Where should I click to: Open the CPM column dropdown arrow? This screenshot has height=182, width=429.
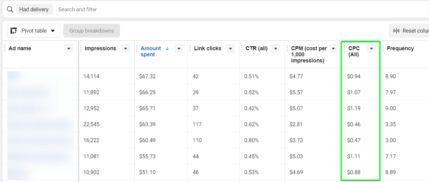point(333,48)
